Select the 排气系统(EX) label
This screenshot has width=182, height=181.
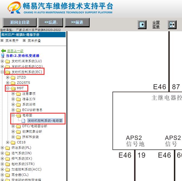pyautogui.click(x=22, y=158)
